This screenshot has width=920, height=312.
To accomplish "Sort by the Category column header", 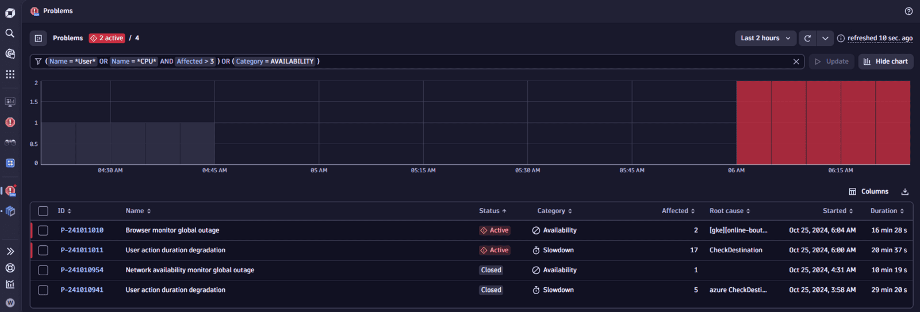I will pyautogui.click(x=555, y=211).
